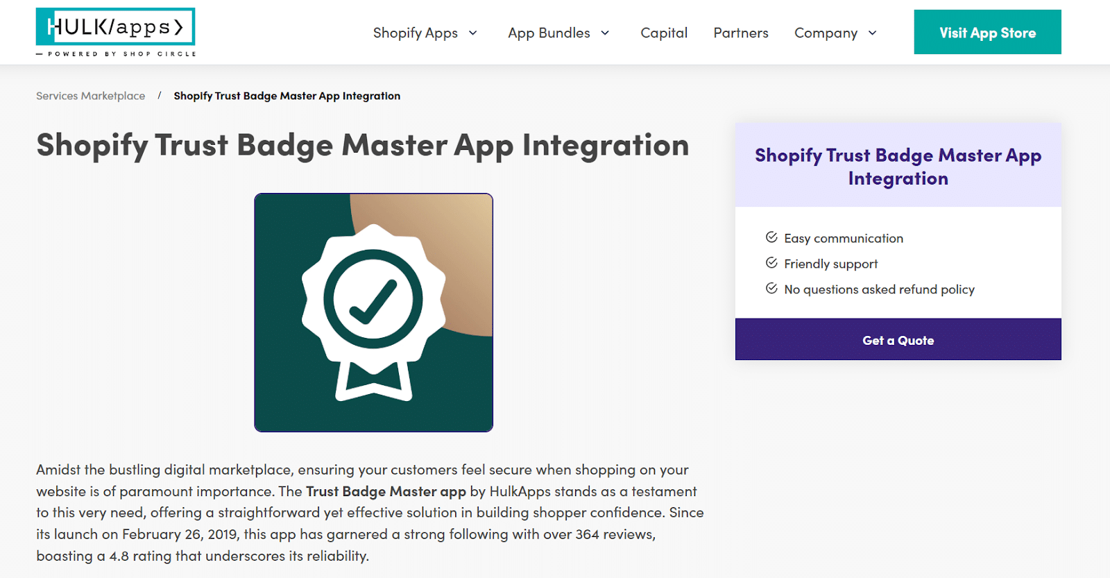Expand the Shopify Apps dropdown chevron
The width and height of the screenshot is (1110, 578).
(x=473, y=33)
